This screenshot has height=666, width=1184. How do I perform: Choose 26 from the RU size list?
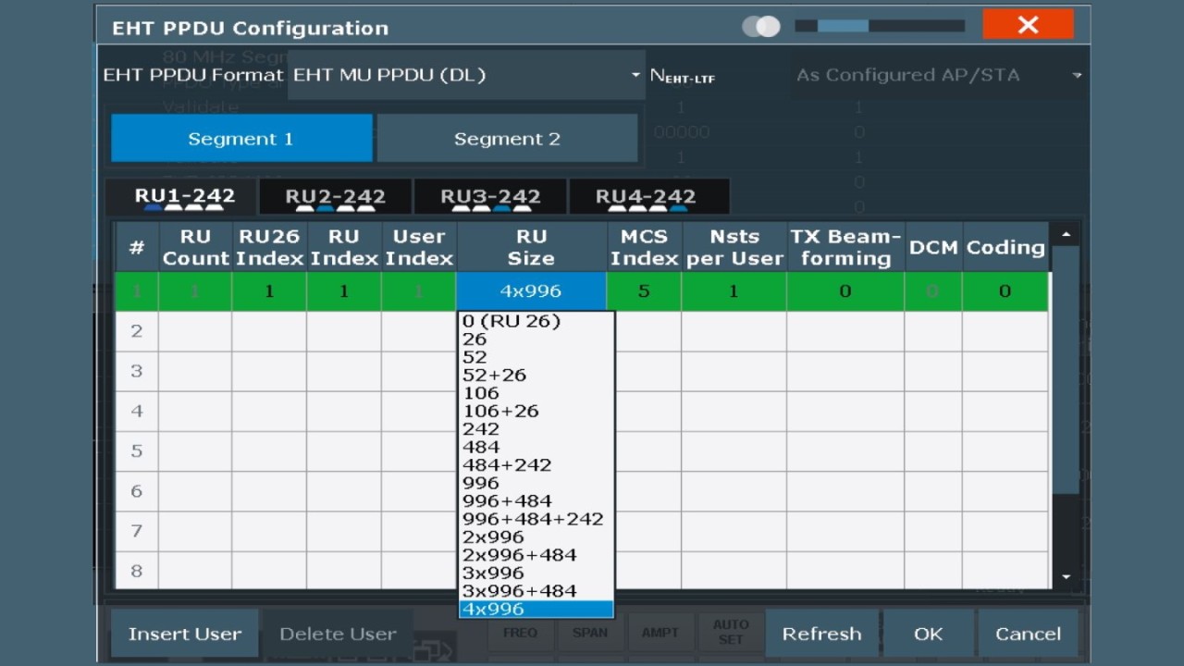click(x=536, y=339)
